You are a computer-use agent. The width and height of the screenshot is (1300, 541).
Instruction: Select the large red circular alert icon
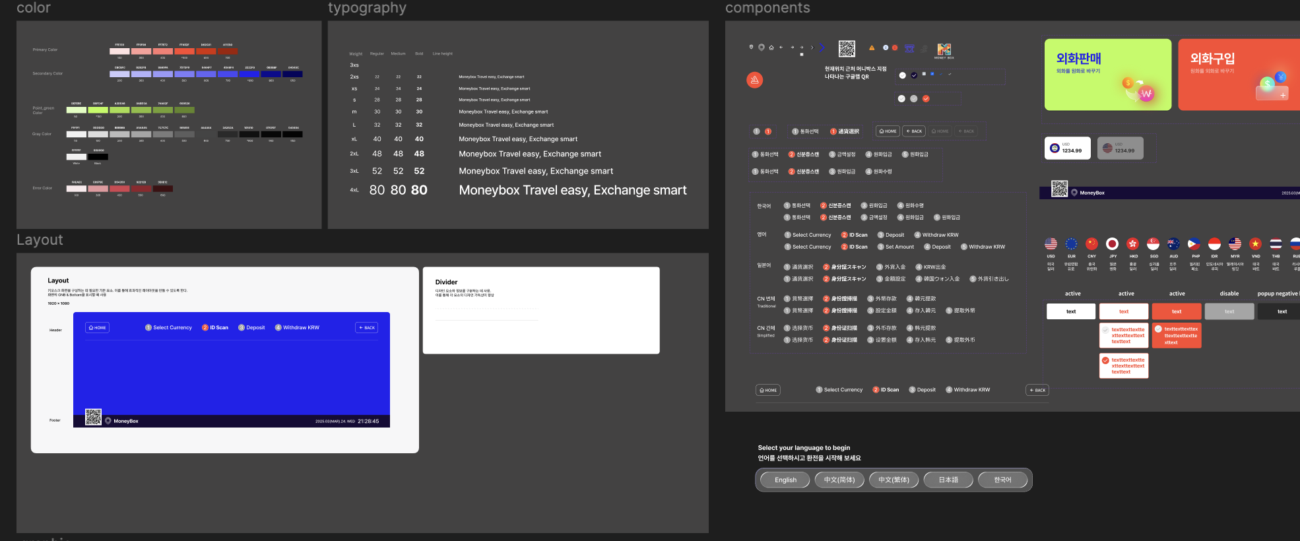click(754, 80)
